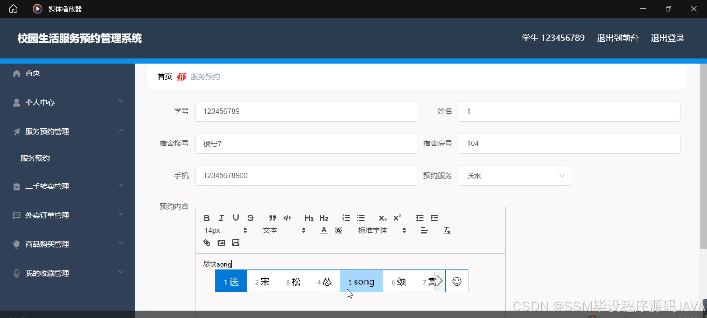Toggle italic formatting in the editor
Image resolution: width=707 pixels, height=318 pixels.
coord(221,218)
